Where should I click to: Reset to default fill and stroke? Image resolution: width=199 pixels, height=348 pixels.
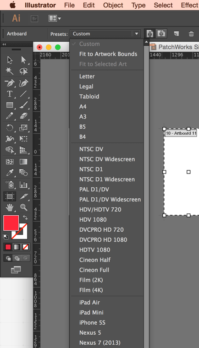pos(6,237)
